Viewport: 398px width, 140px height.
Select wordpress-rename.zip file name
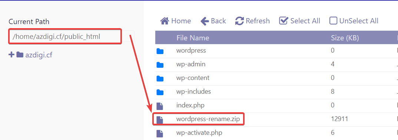click(x=208, y=119)
